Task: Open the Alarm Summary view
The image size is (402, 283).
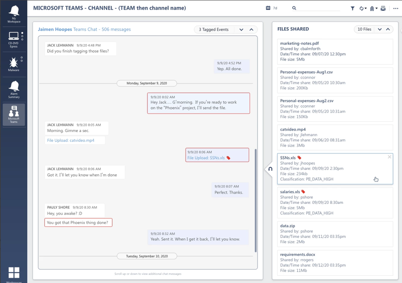Action: [x=14, y=89]
